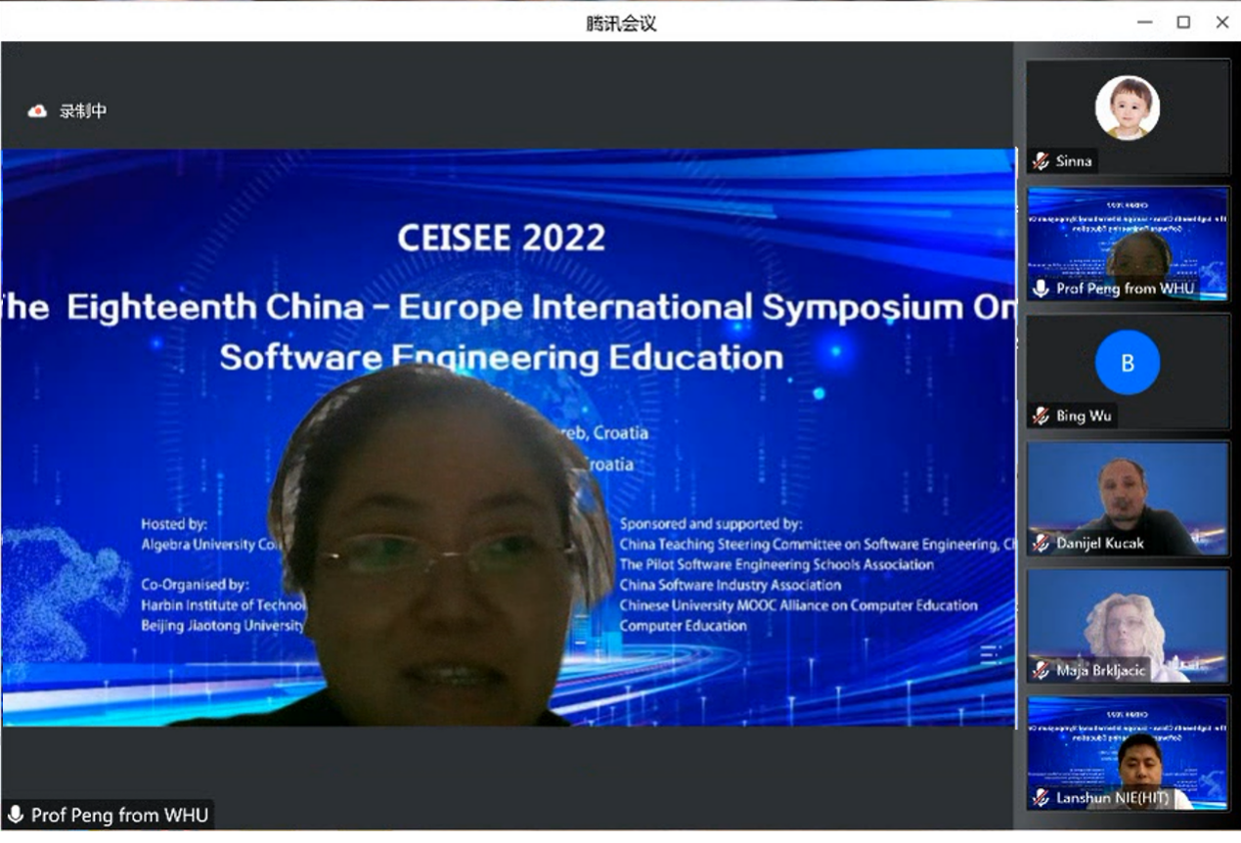Click Maja Brkljacic's muted microphone icon
Screen dimensions: 1241x843
[x=1041, y=670]
